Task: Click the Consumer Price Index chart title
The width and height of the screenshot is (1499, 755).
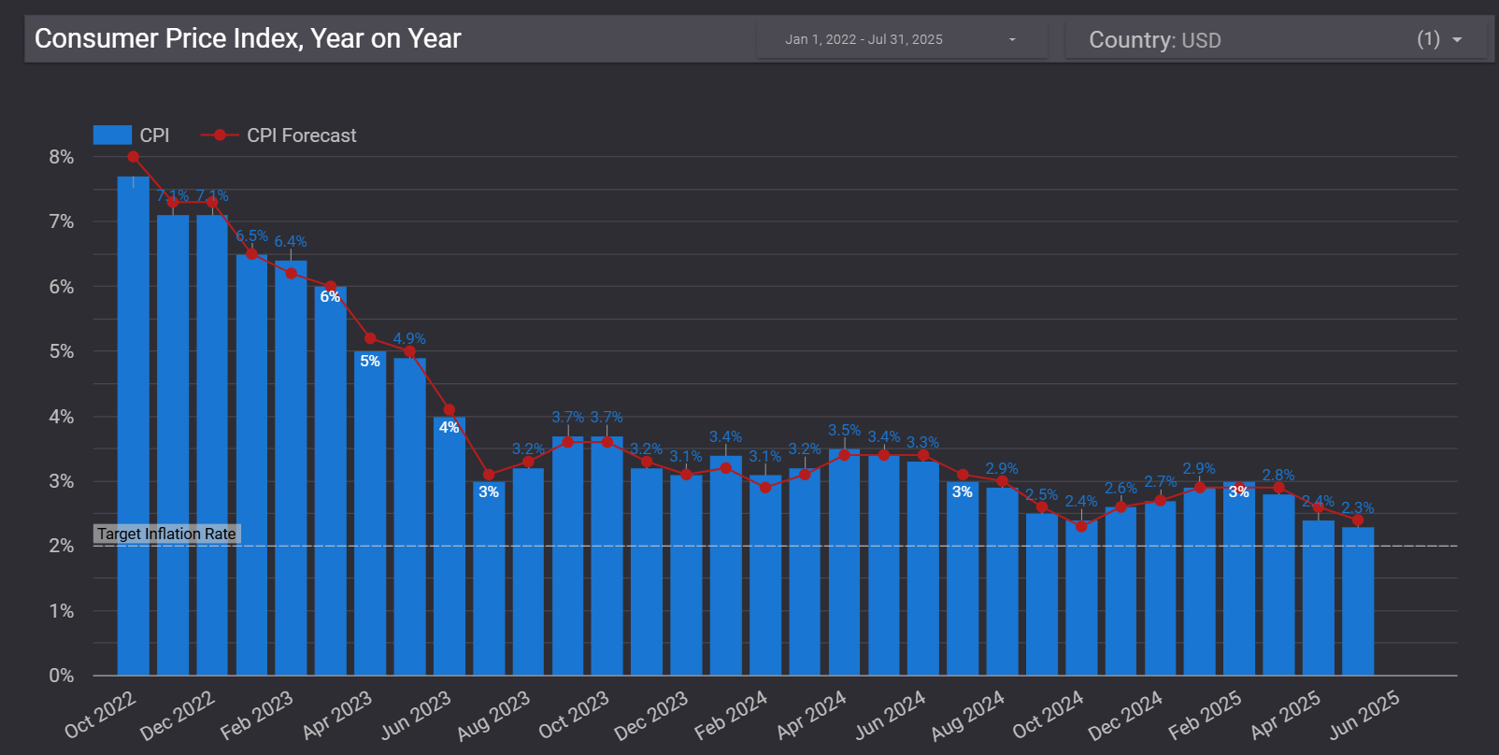Action: [x=248, y=38]
